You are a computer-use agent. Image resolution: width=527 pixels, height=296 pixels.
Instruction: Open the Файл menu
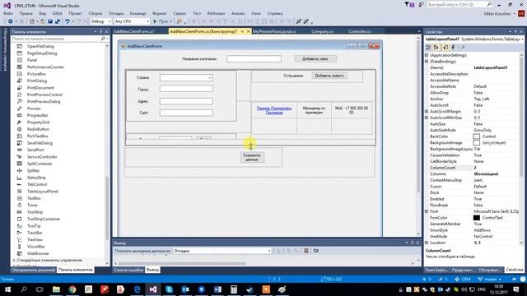coord(8,13)
